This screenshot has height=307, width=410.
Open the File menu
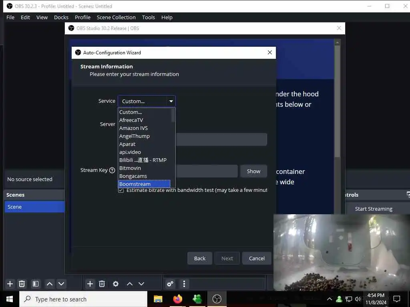(x=10, y=18)
